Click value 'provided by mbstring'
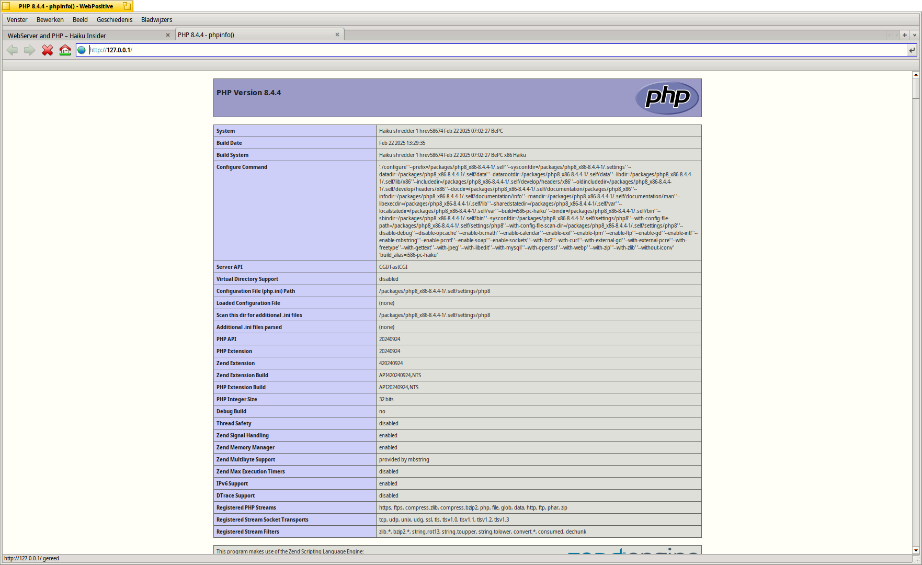Screen dimensions: 922x565 click(404, 460)
